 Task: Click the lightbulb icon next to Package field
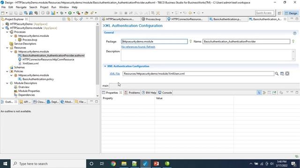coord(191,42)
